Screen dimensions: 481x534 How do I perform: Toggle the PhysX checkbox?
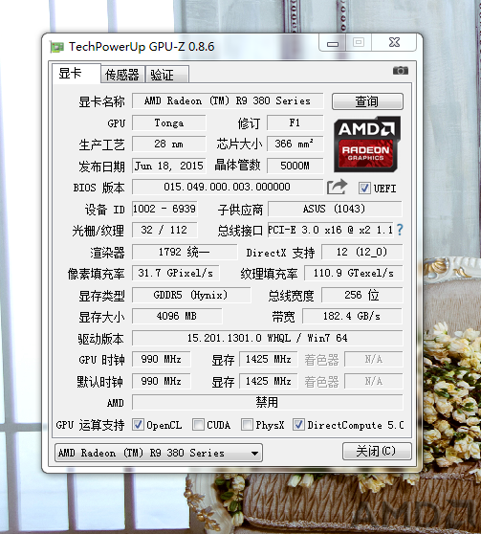pos(247,425)
